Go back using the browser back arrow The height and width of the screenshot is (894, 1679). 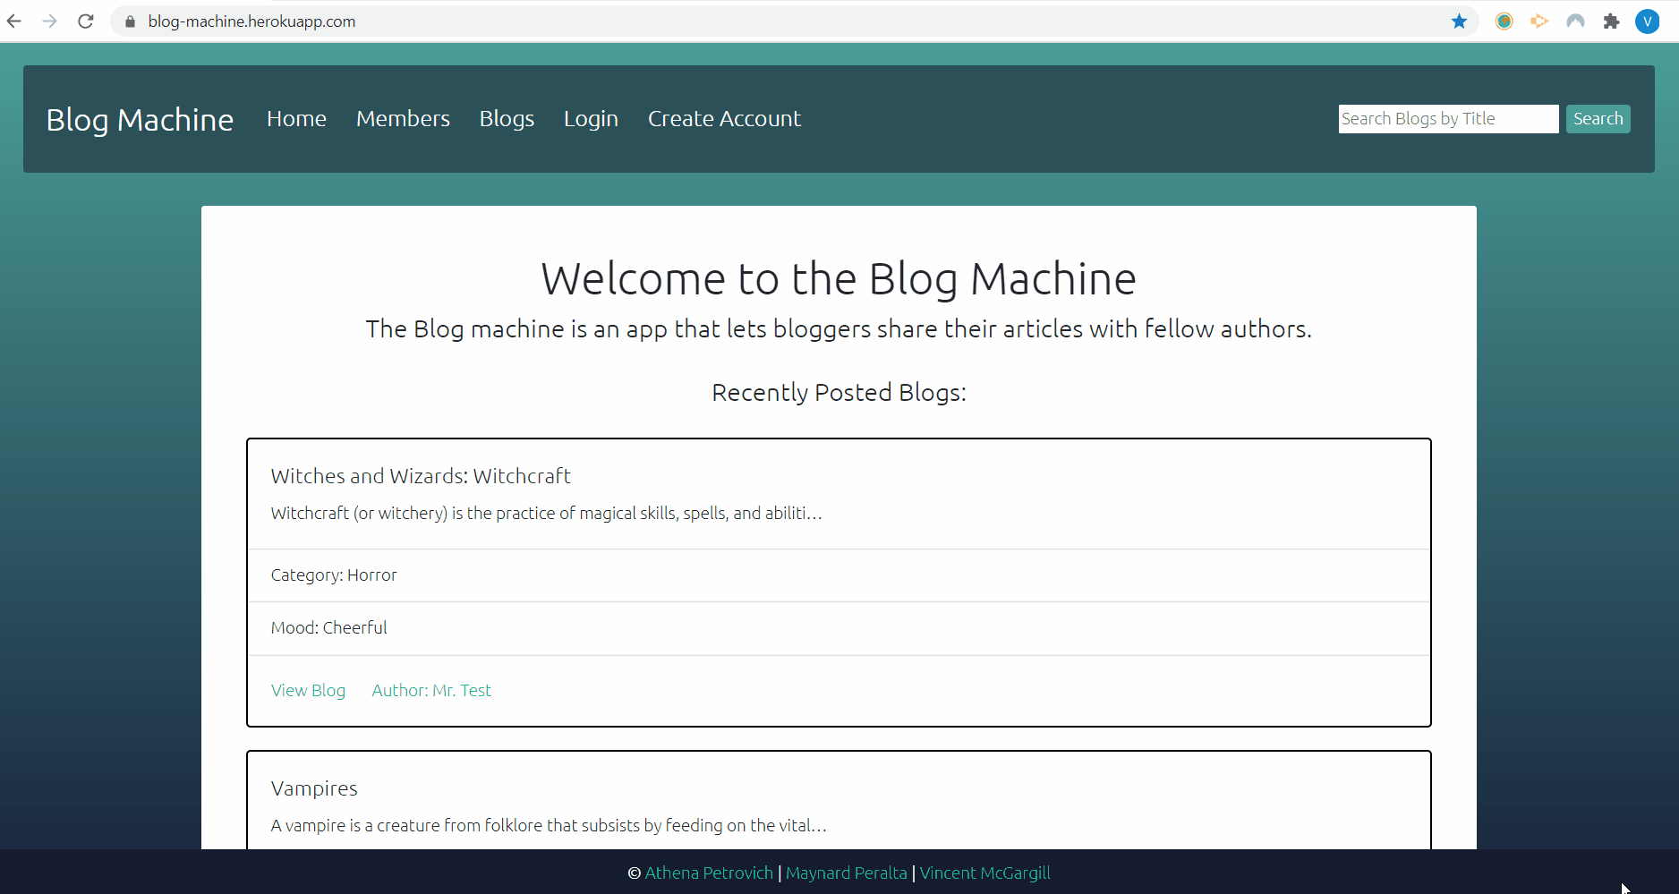(14, 21)
